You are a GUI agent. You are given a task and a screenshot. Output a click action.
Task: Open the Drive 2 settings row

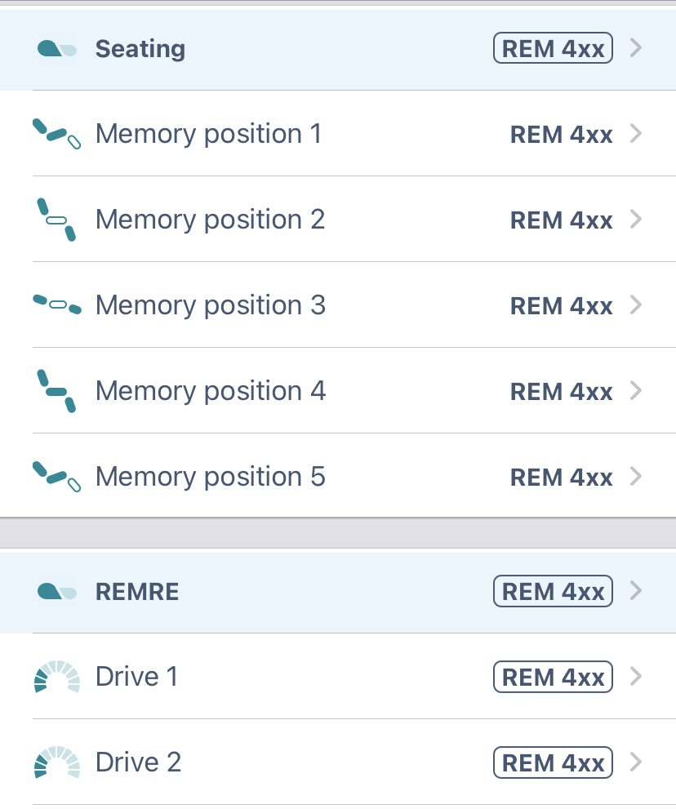pyautogui.click(x=245, y=762)
